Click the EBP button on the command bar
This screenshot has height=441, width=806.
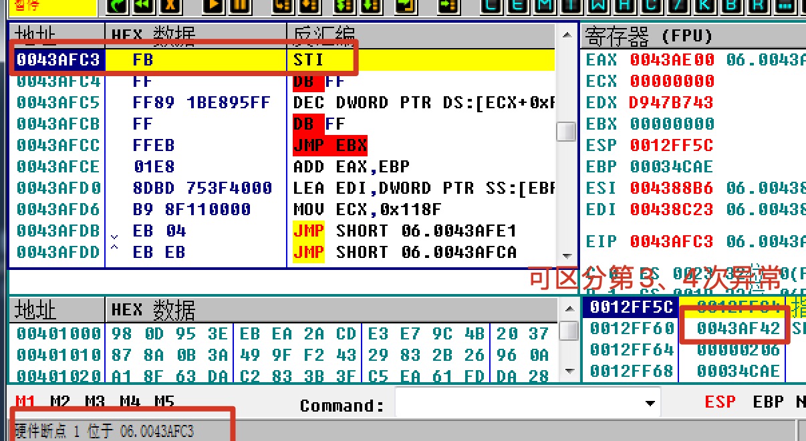769,402
